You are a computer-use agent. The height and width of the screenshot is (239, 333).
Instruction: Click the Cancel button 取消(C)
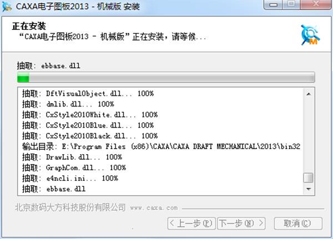(298, 223)
